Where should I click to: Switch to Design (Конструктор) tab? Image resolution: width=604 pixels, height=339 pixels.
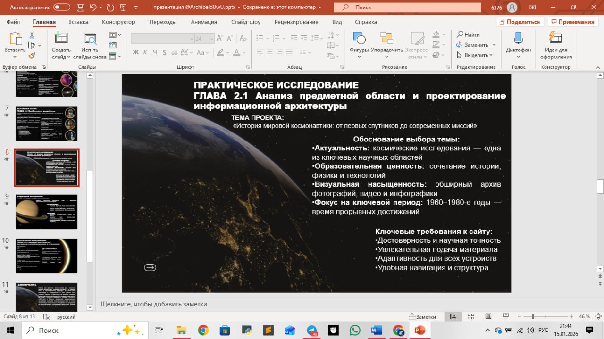(118, 22)
